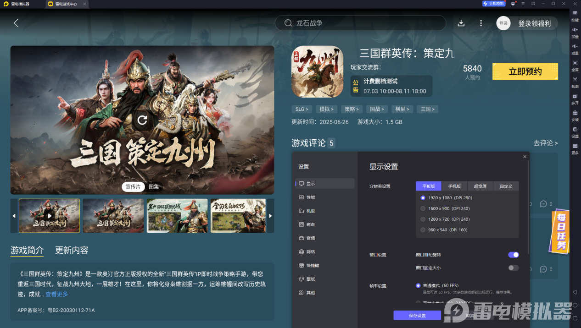Viewport: 581px width, 328px height.
Task: Click the 龙石战争 search field
Action: click(x=360, y=23)
